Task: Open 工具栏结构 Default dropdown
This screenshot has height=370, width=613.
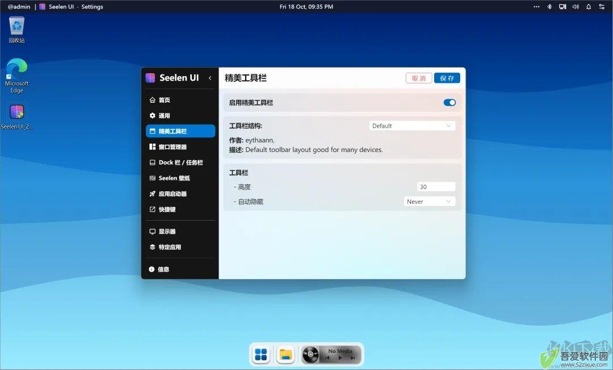Action: pos(412,126)
